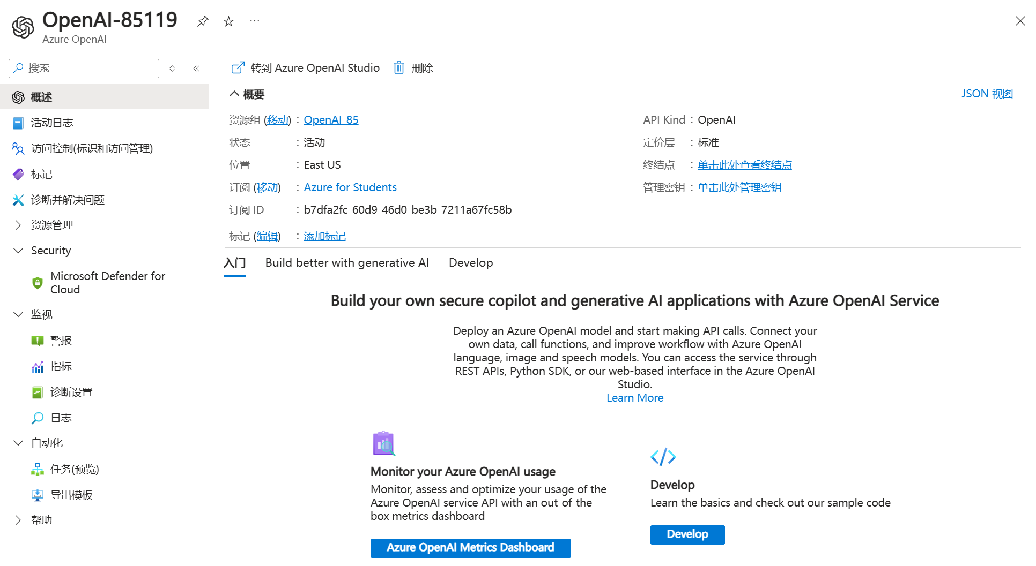
Task: Toggle expand/collapse all sidebar groups arrows
Action: coord(172,68)
